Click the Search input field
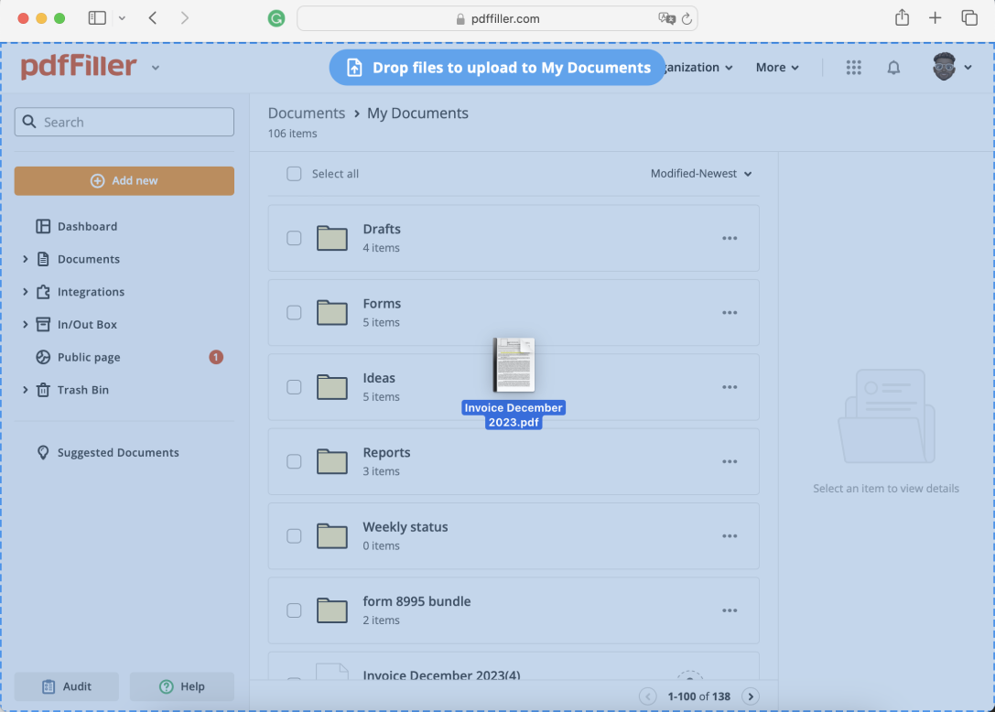The height and width of the screenshot is (712, 995). pyautogui.click(x=124, y=122)
